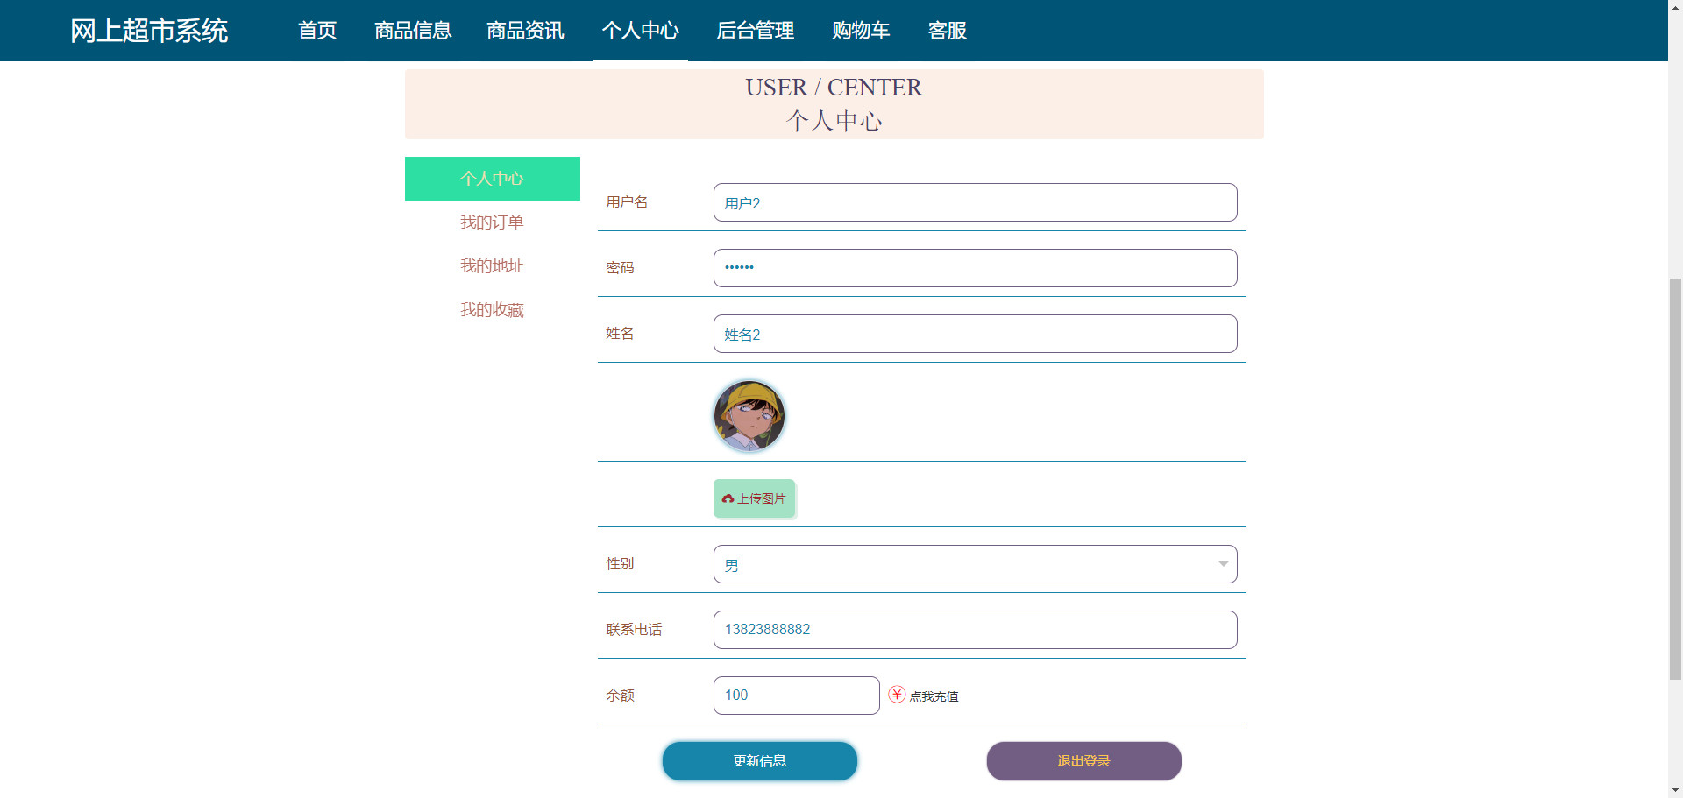Select 个人中心 sidebar tab
The image size is (1683, 798).
click(x=493, y=179)
